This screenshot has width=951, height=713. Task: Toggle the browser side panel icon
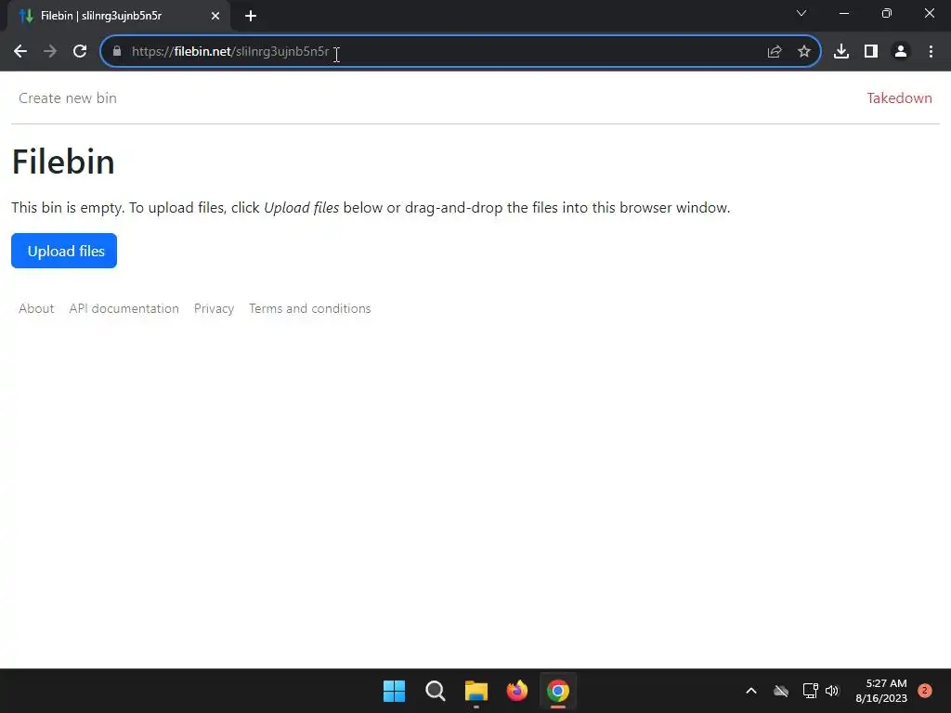tap(871, 52)
